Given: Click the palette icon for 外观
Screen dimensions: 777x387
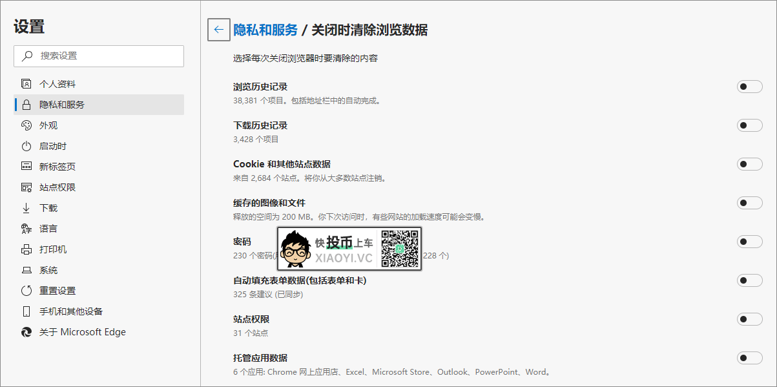Looking at the screenshot, I should [x=26, y=125].
